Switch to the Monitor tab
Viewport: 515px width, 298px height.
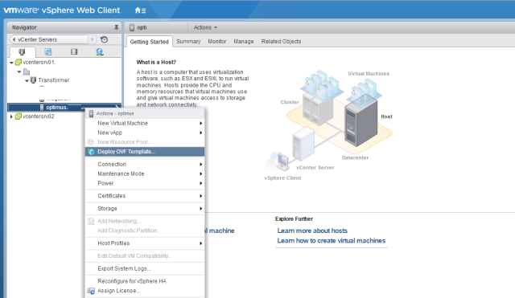[216, 41]
